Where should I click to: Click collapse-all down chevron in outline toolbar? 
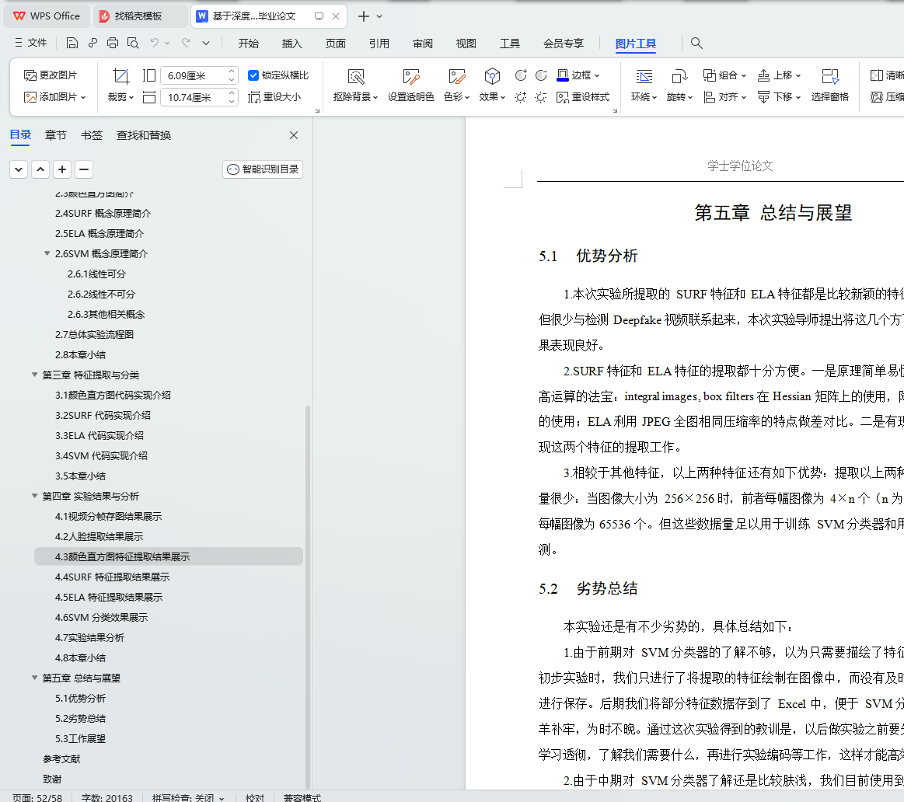tap(19, 169)
